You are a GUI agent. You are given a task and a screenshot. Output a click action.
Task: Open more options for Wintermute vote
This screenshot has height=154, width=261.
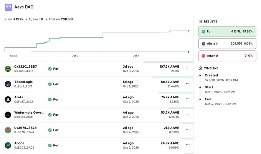(x=188, y=114)
